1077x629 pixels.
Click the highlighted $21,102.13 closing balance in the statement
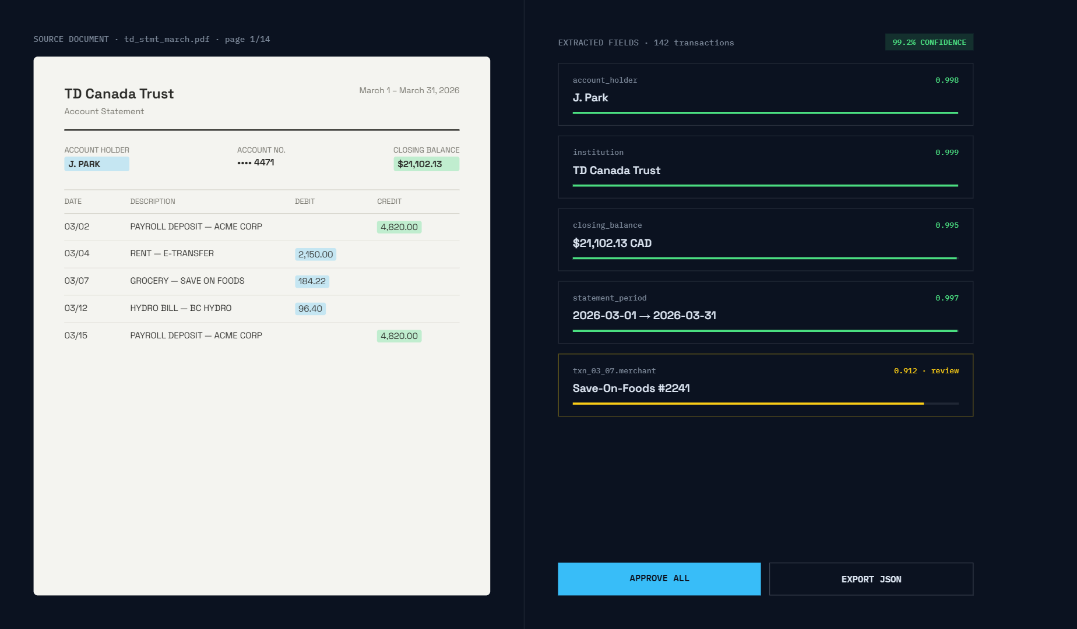point(426,164)
